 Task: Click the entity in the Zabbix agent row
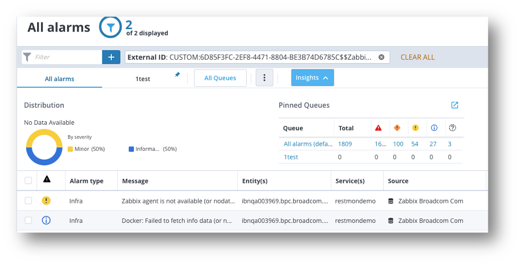tap(285, 201)
